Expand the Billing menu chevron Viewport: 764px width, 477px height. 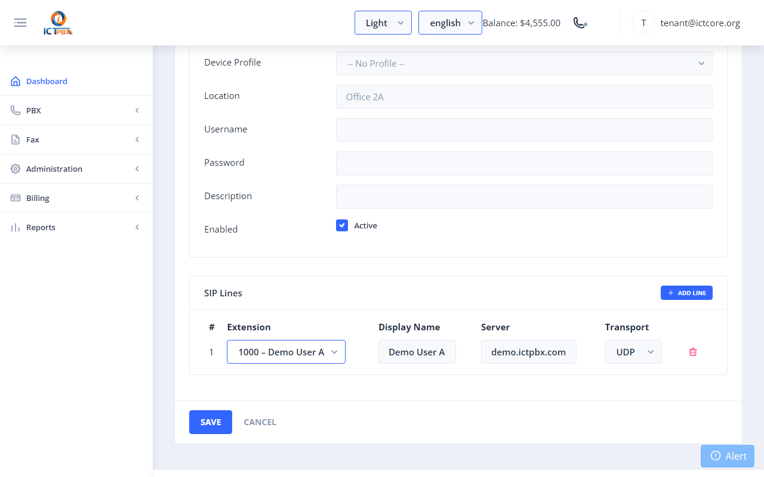tap(137, 198)
